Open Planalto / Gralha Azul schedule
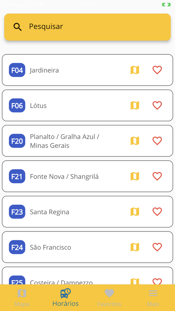Viewport: 175px width, 311px height. click(64, 141)
